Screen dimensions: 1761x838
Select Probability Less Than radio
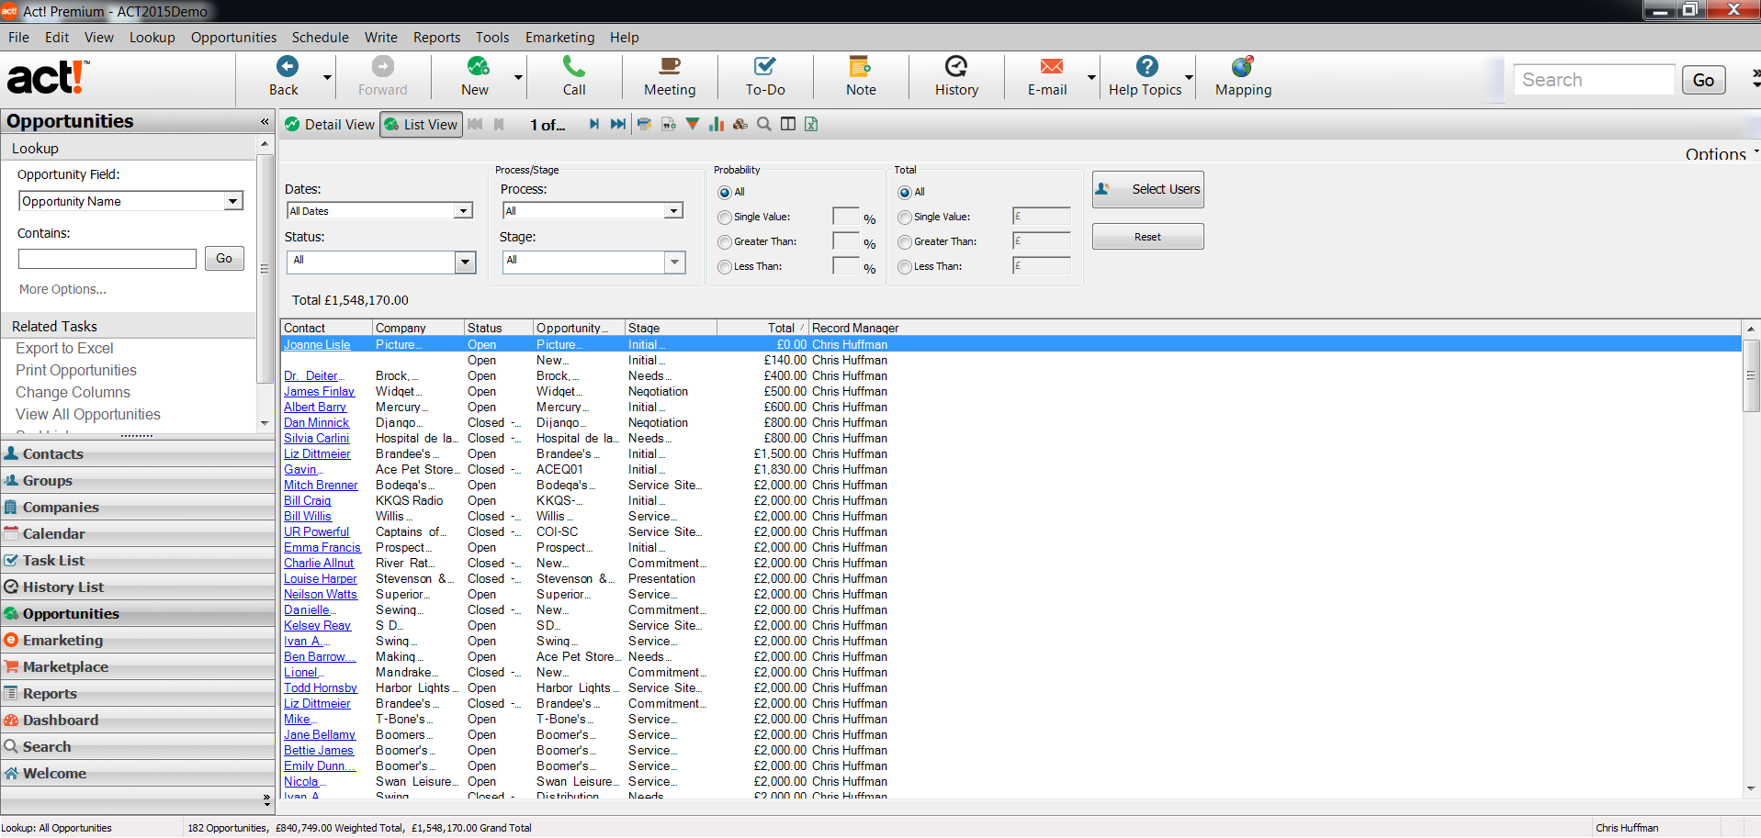click(x=725, y=267)
